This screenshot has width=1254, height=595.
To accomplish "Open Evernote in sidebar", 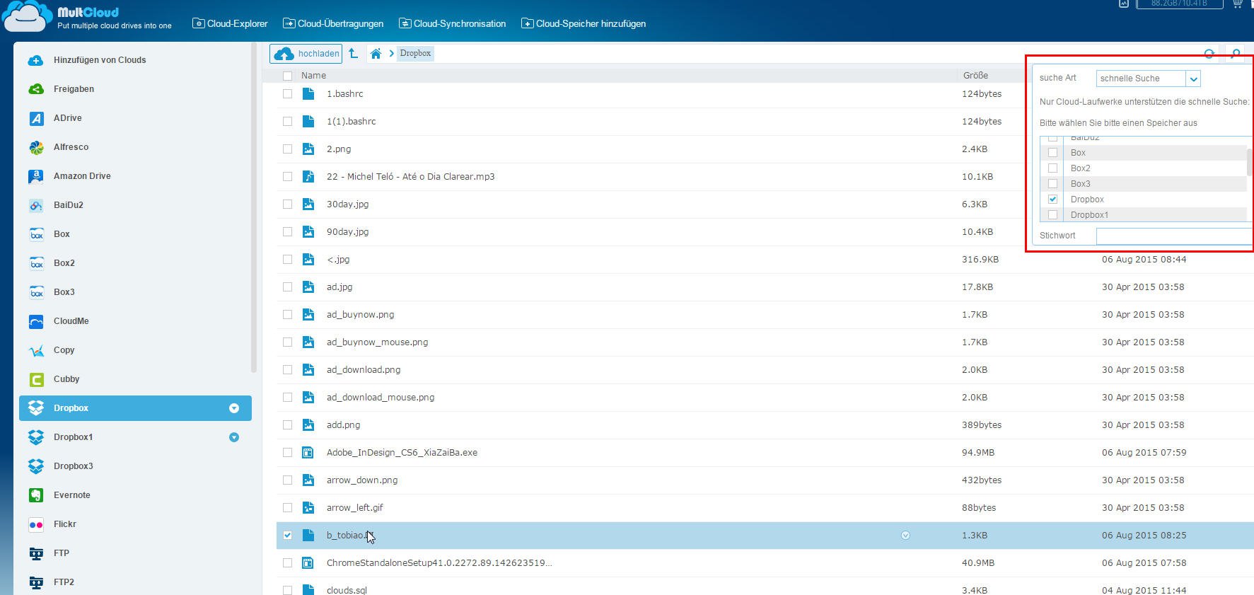I will click(x=71, y=495).
